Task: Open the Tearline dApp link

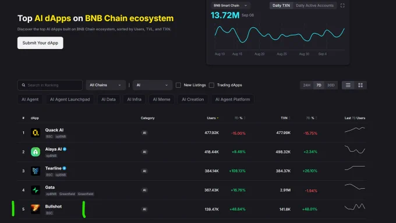Action: tap(53, 168)
